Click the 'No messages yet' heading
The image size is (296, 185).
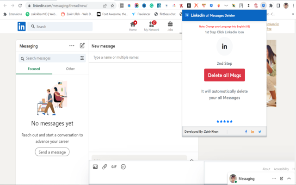pos(52,123)
